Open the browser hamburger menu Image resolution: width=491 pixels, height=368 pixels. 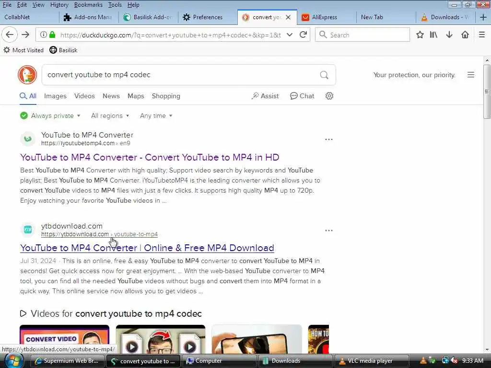point(482,34)
